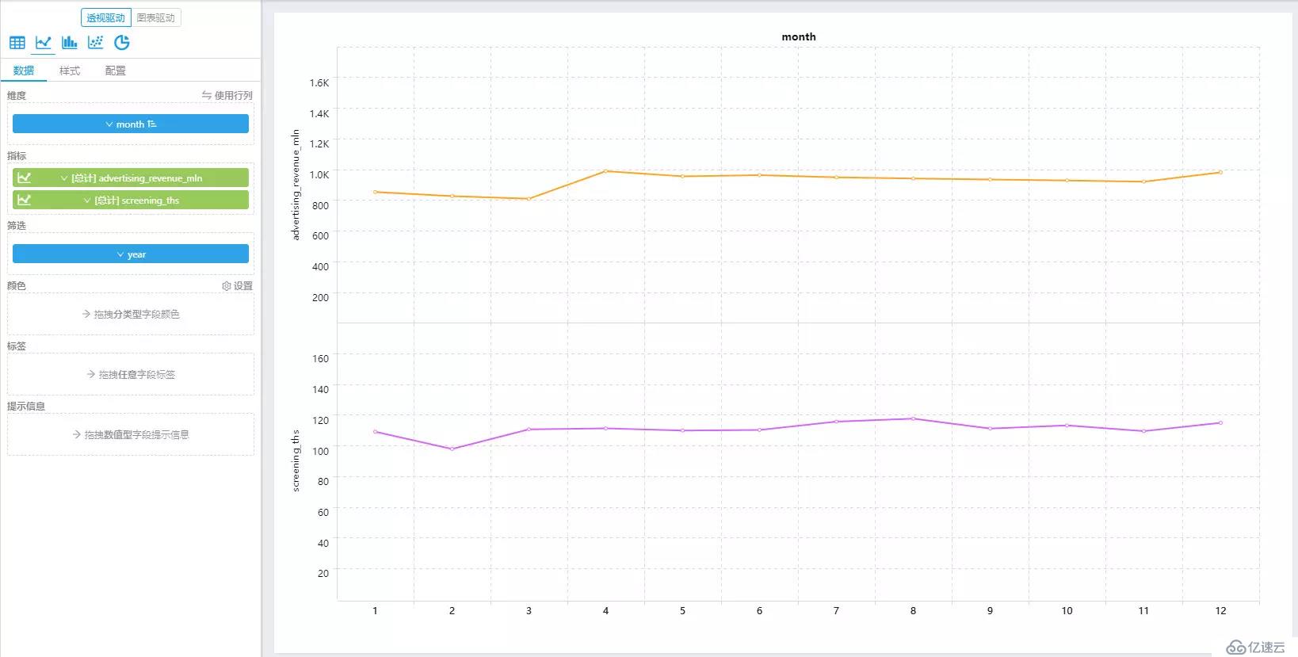Click 提示信息 section label
Screen dimensions: 1298x657
[26, 407]
